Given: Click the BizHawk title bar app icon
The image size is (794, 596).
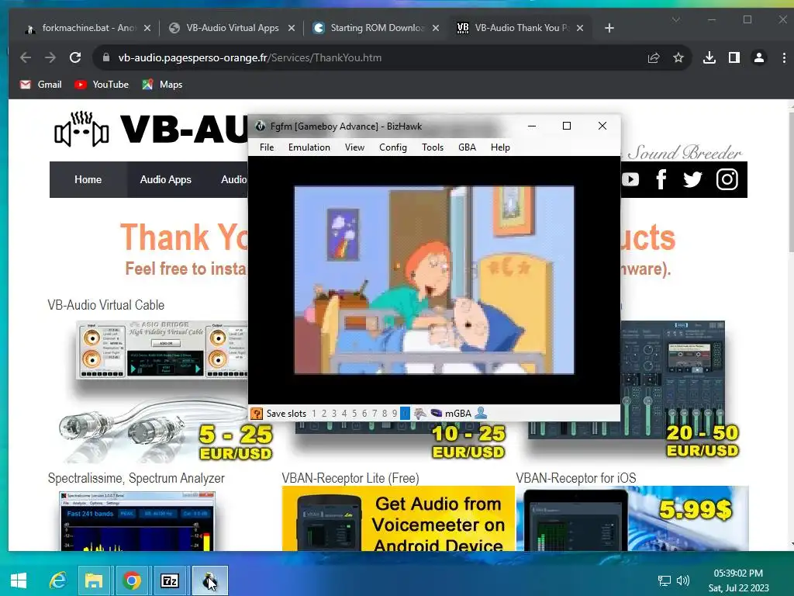Looking at the screenshot, I should click(260, 126).
